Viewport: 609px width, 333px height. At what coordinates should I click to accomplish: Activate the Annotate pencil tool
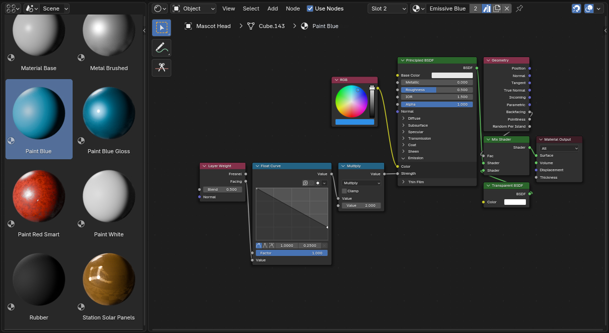[161, 48]
